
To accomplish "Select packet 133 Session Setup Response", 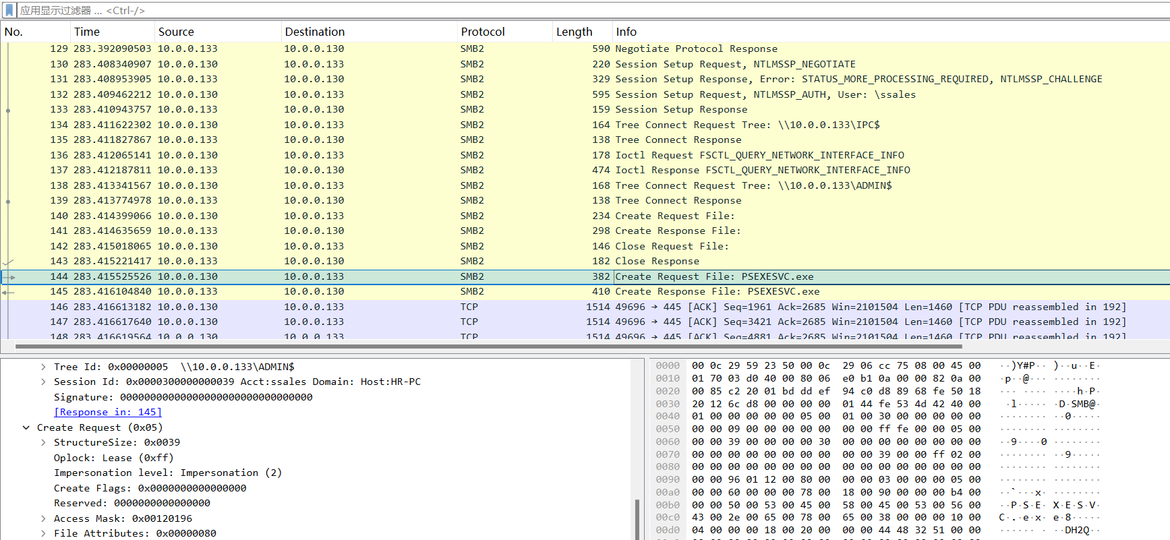I will pos(585,109).
